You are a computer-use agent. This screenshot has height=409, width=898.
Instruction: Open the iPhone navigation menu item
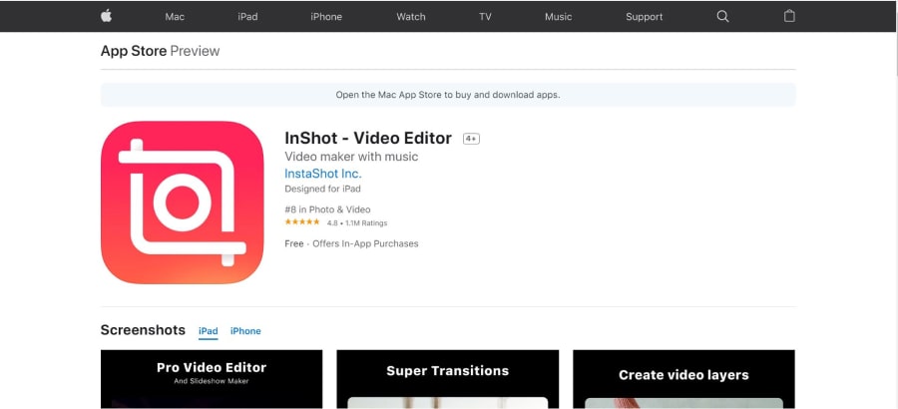point(326,17)
